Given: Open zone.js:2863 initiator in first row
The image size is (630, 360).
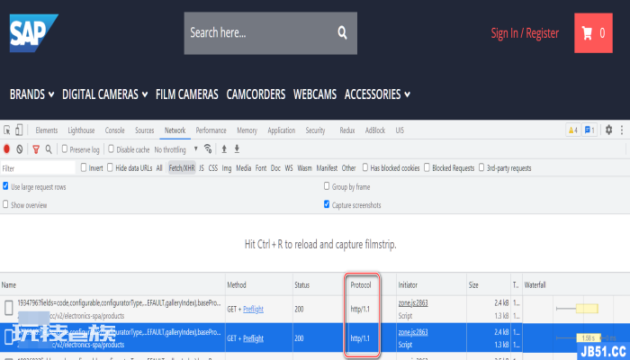Looking at the screenshot, I should coord(413,303).
